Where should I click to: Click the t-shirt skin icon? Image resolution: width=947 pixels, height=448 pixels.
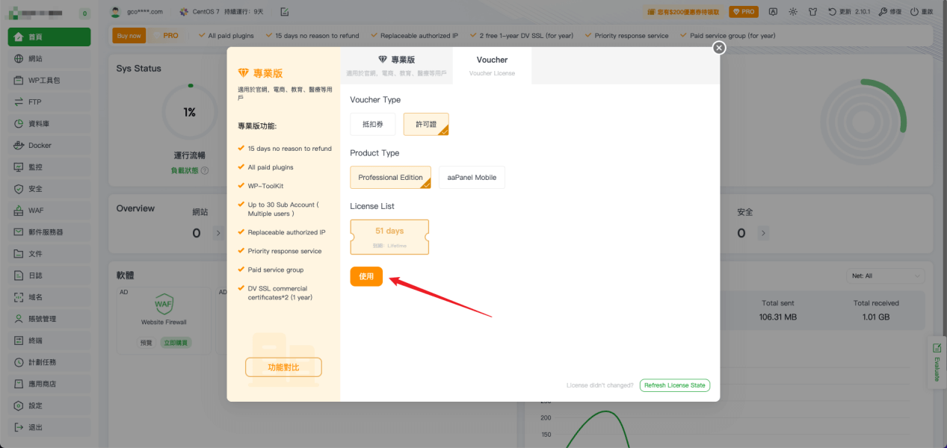(x=812, y=12)
